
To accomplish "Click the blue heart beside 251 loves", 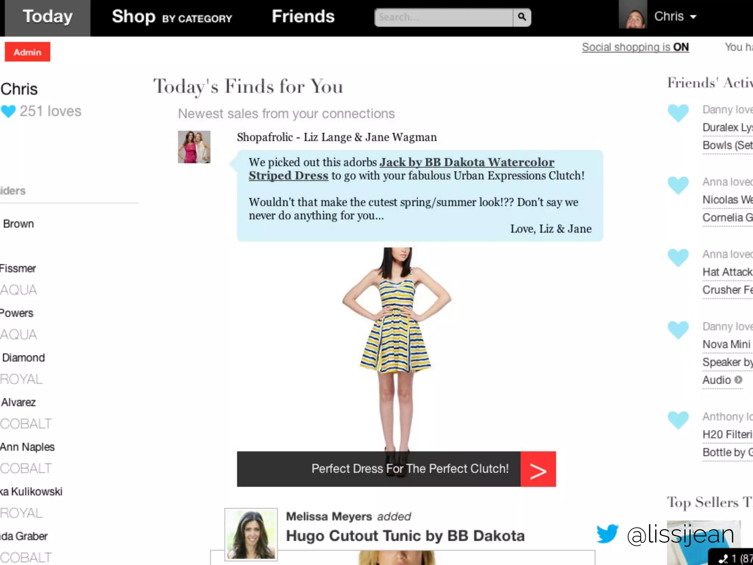I will click(x=8, y=111).
